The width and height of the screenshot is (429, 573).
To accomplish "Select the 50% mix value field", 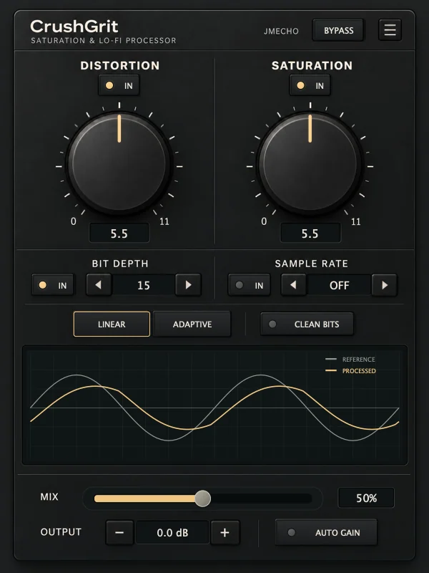I will coord(366,498).
